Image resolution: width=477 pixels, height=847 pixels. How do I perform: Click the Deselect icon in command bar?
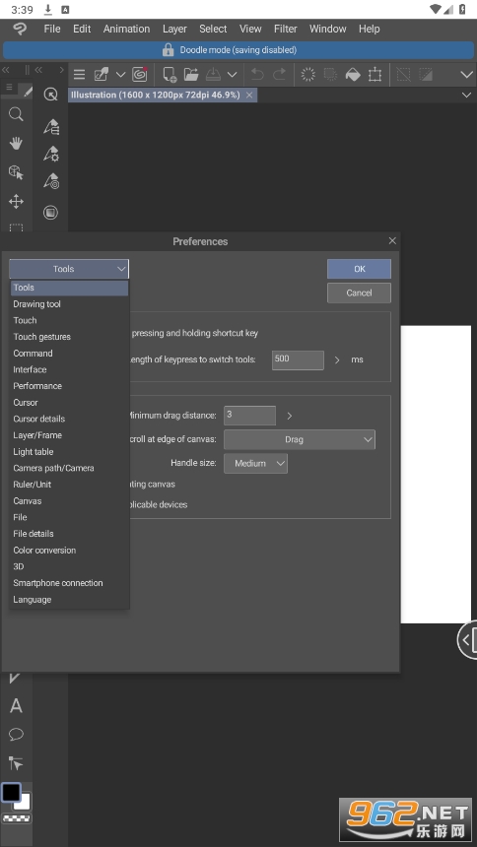pyautogui.click(x=403, y=74)
